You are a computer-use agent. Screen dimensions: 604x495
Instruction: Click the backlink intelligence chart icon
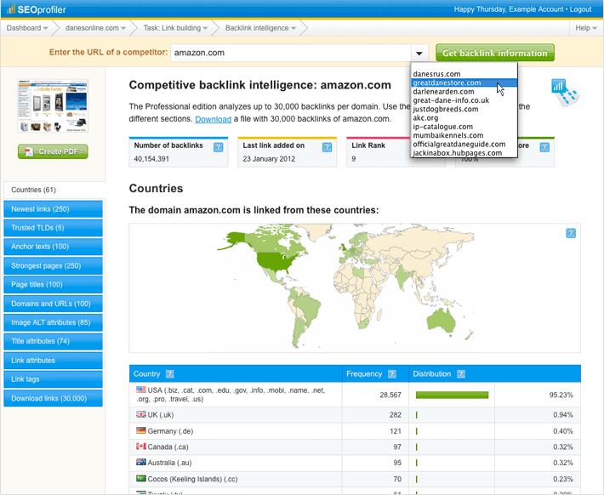[x=565, y=93]
